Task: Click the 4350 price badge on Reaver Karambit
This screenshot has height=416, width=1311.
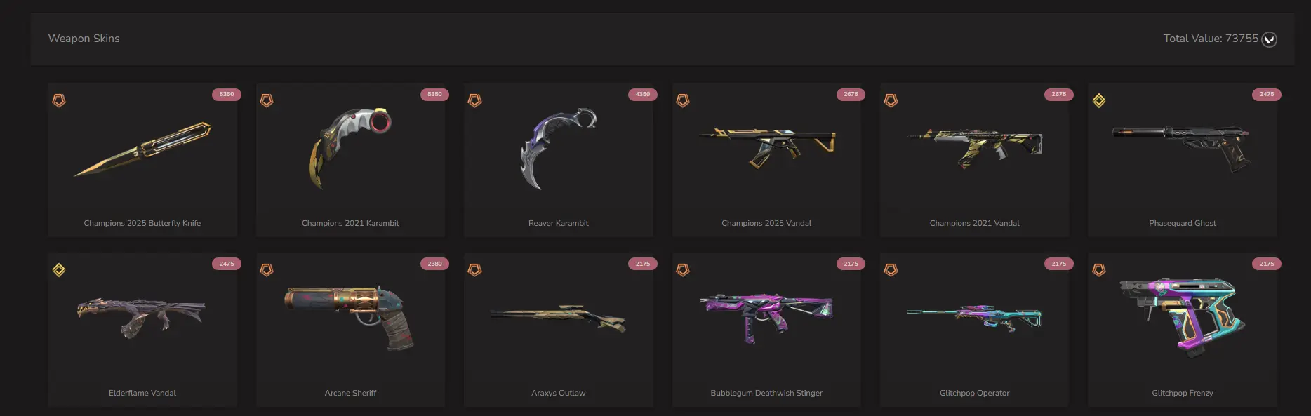Action: [x=643, y=94]
